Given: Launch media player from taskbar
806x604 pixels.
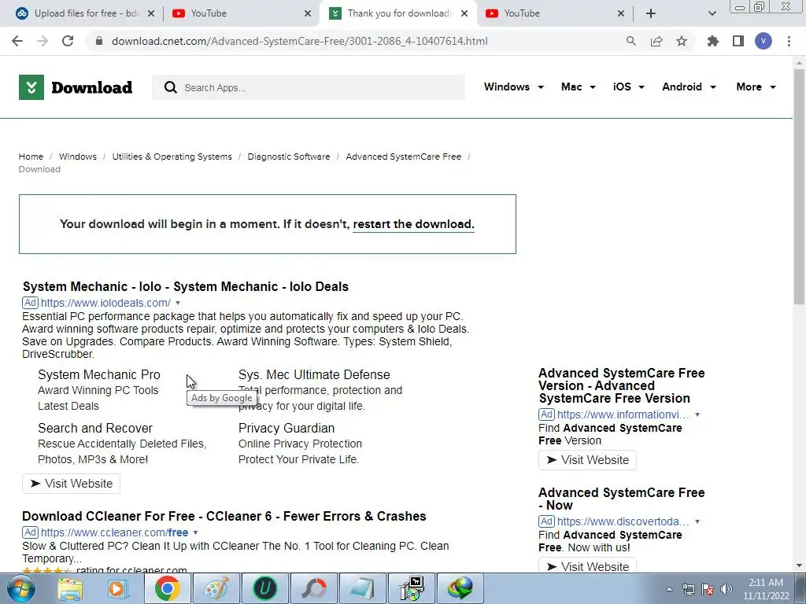Looking at the screenshot, I should [x=118, y=588].
